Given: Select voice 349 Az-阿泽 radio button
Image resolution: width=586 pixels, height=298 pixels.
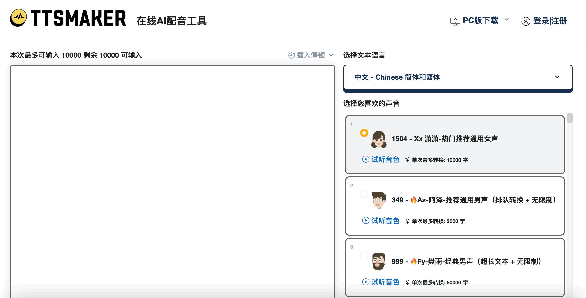Looking at the screenshot, I should [x=364, y=194].
